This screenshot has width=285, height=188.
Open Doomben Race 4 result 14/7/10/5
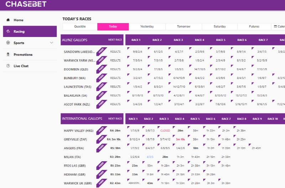coord(200,69)
